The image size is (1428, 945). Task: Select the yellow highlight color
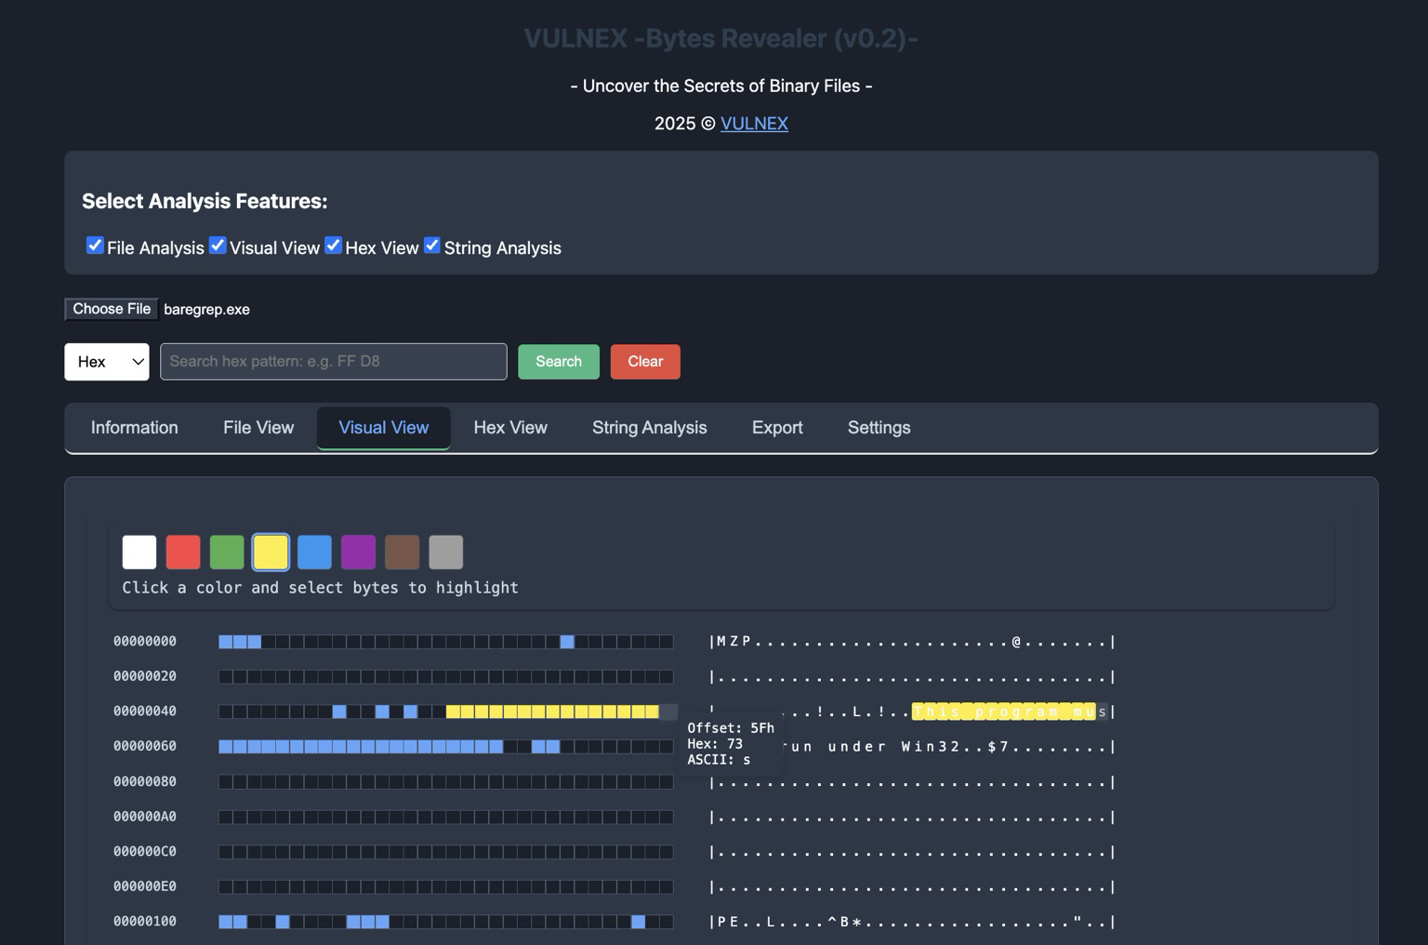[x=271, y=552]
